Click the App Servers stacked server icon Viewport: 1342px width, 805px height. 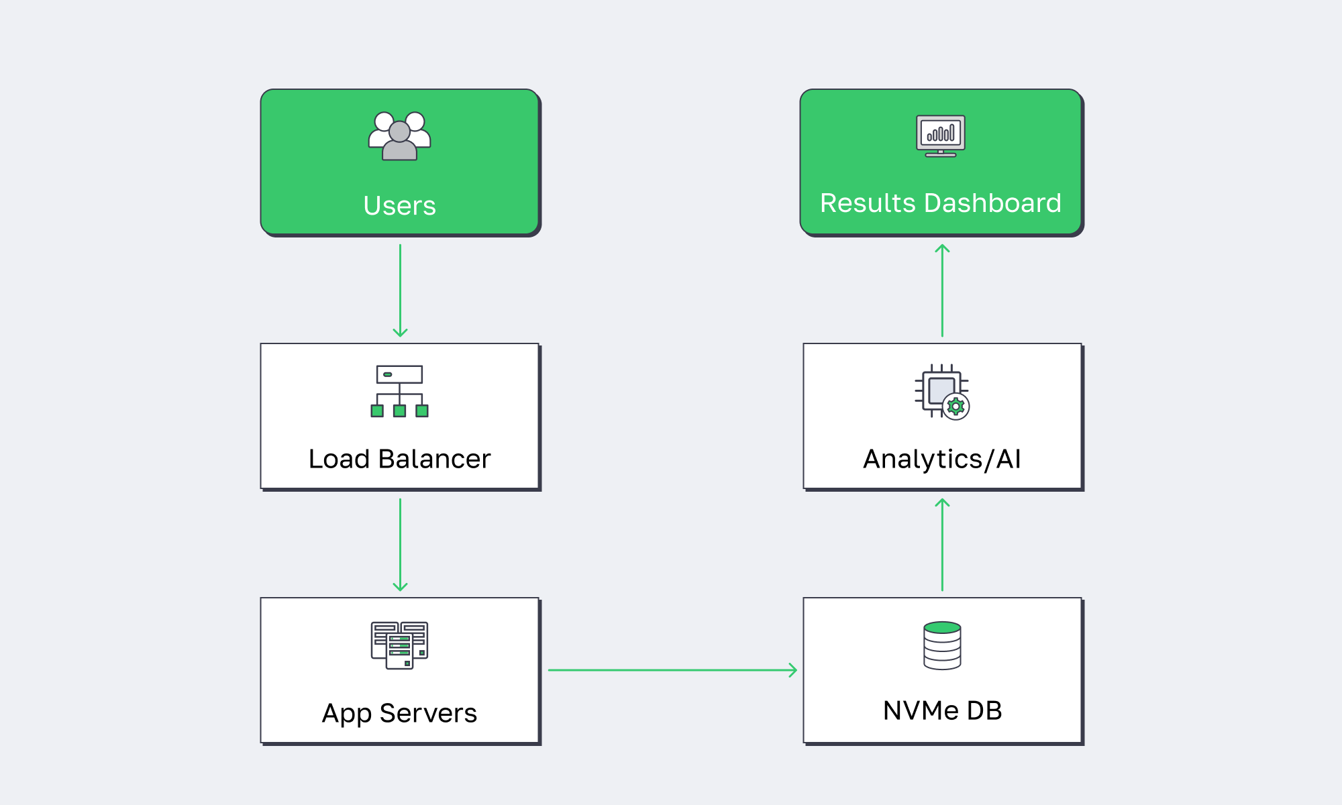pos(400,647)
